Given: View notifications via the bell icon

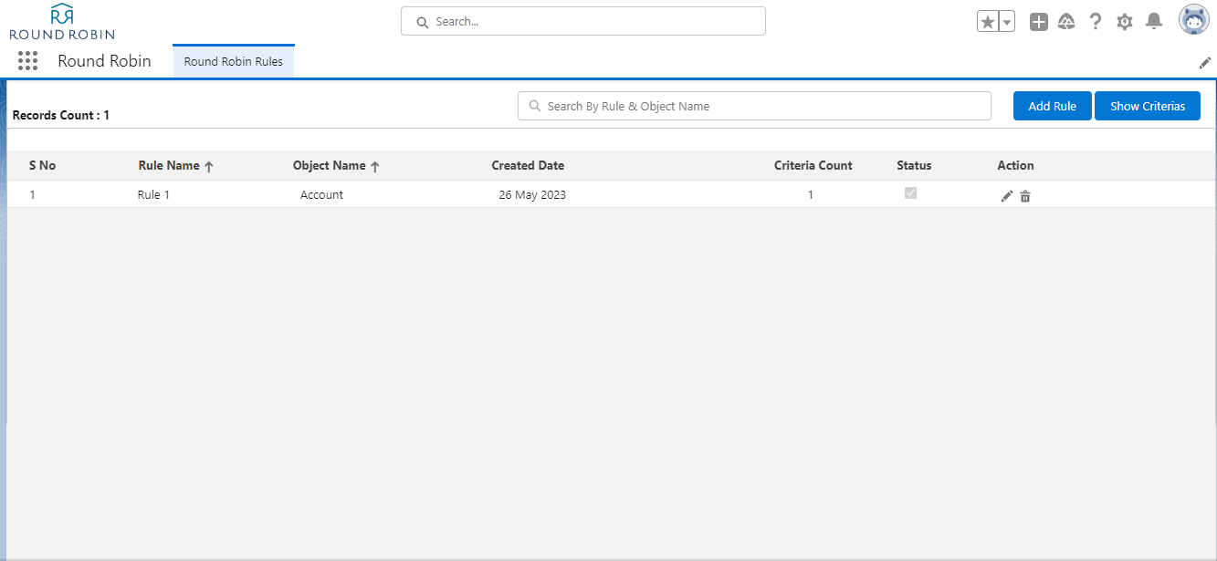Looking at the screenshot, I should tap(1154, 21).
